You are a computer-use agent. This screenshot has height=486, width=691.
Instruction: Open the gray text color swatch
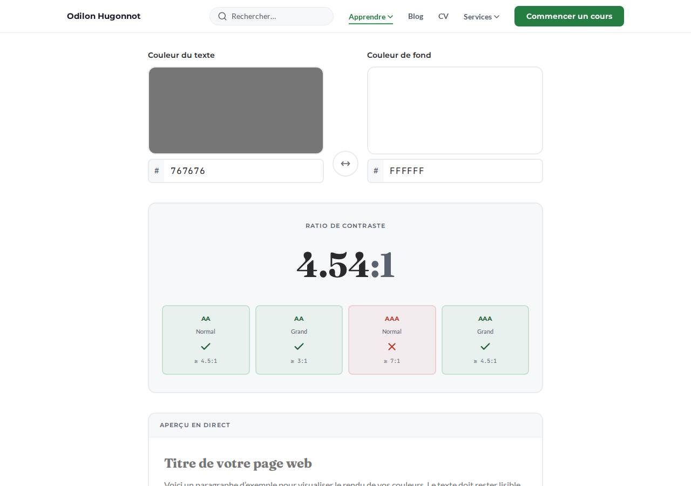pos(236,110)
